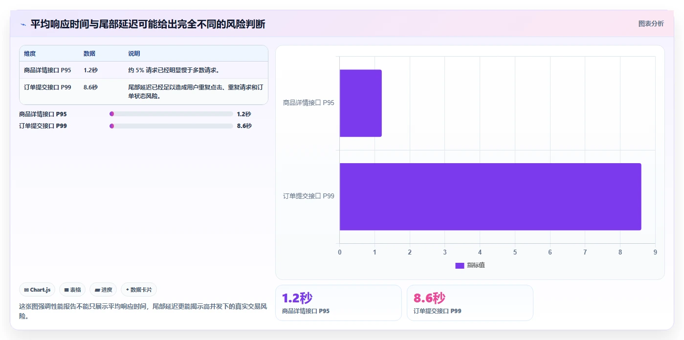This screenshot has width=684, height=340.
Task: Click the 商品详情接口 P95 progress bar
Action: click(x=171, y=114)
